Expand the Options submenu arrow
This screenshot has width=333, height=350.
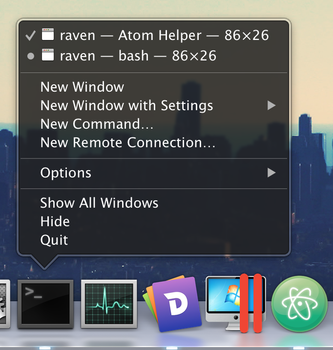tap(271, 173)
